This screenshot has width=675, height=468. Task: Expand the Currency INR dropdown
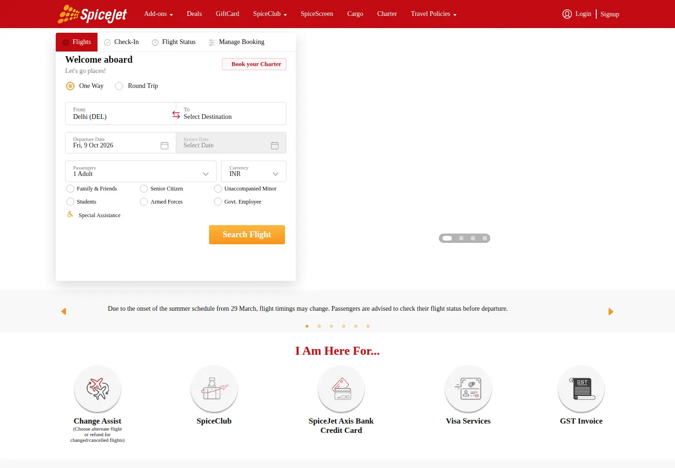point(254,171)
